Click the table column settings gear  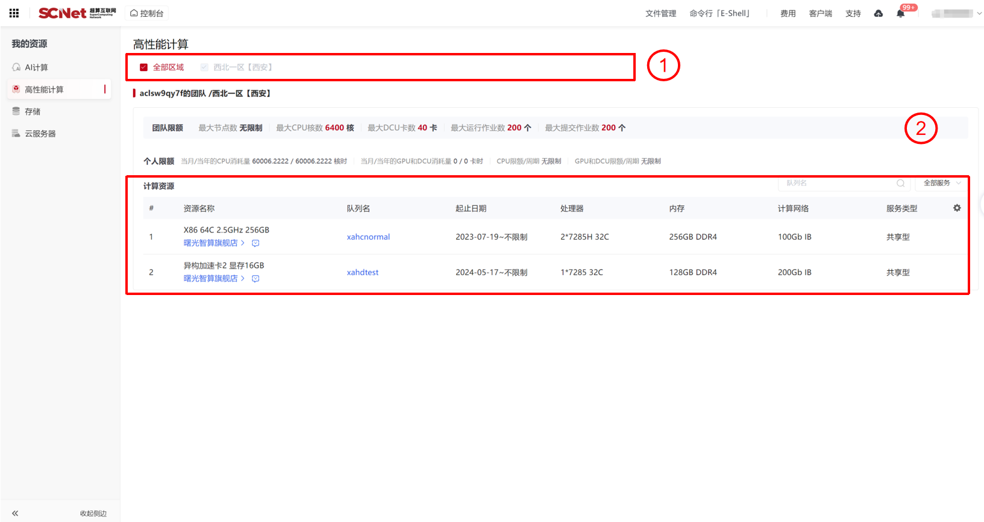pyautogui.click(x=957, y=208)
